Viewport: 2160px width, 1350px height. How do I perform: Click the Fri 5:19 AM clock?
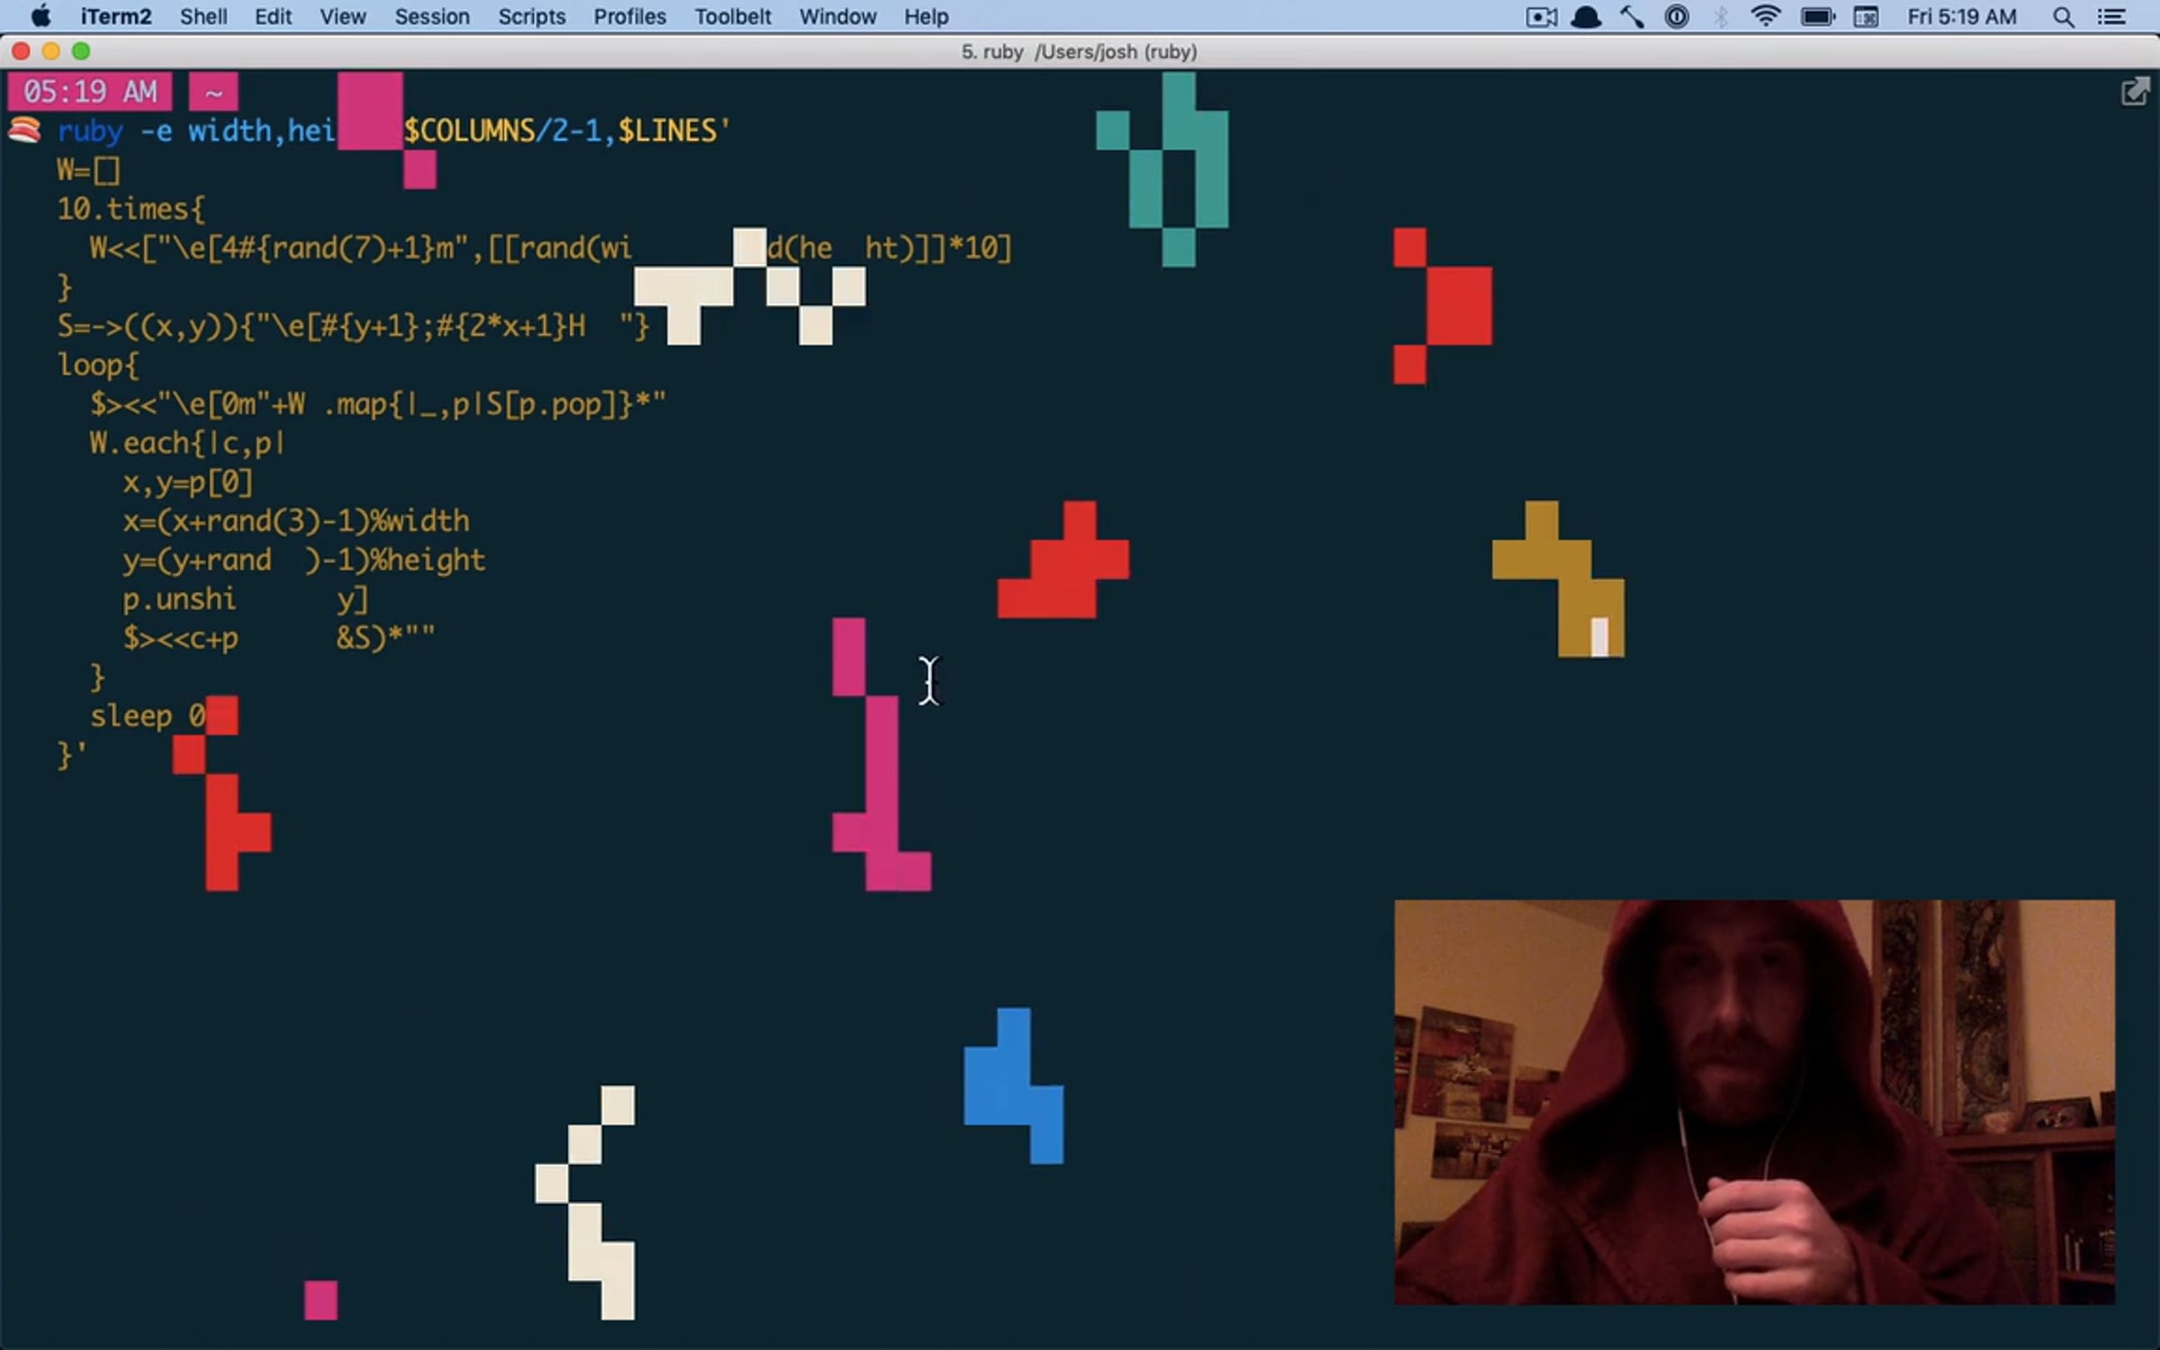(x=1961, y=17)
